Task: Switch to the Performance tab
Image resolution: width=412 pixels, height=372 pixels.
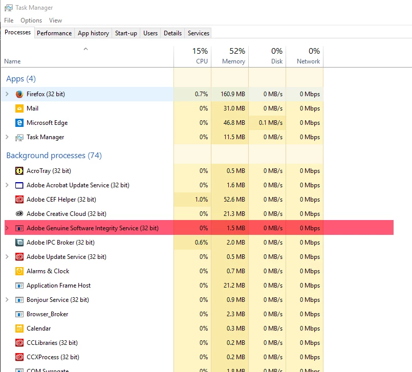Action: 54,33
